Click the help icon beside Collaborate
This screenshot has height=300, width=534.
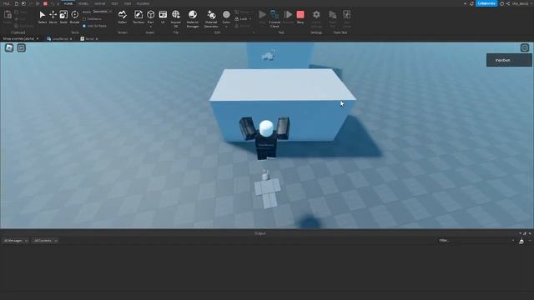501,3
